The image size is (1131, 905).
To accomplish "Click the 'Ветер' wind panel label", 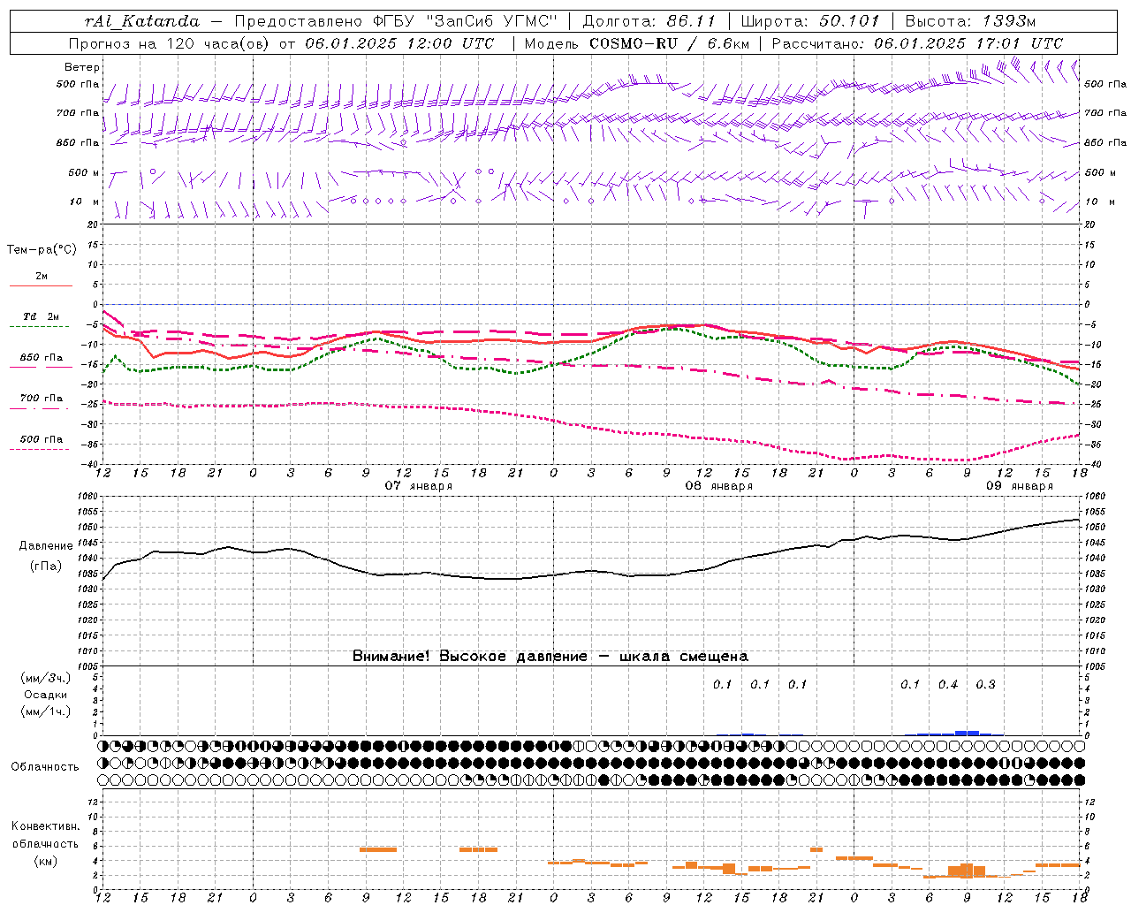I will (82, 67).
